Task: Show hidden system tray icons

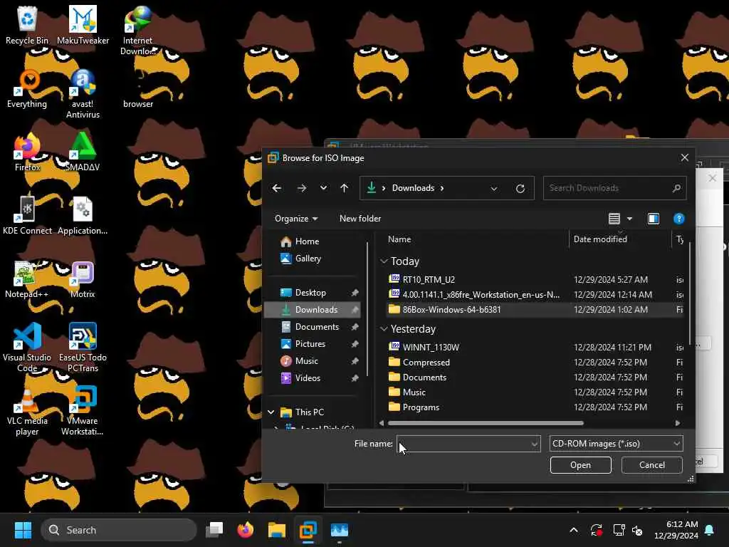Action: (x=574, y=530)
